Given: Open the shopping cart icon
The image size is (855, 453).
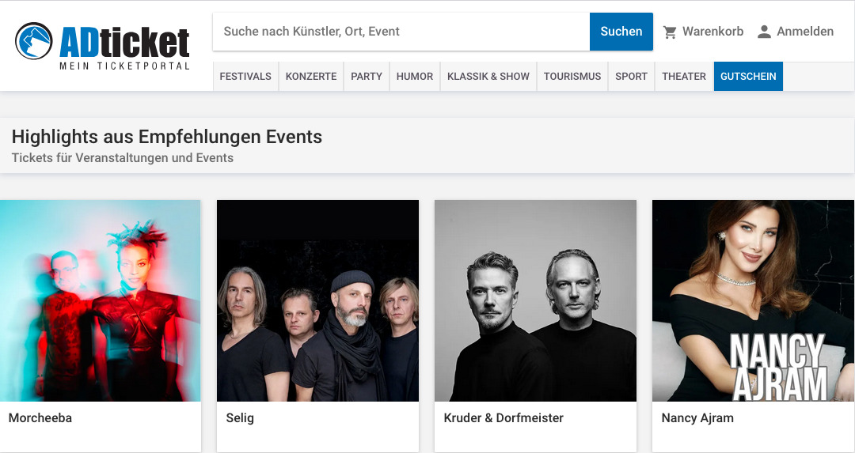Looking at the screenshot, I should coord(670,32).
